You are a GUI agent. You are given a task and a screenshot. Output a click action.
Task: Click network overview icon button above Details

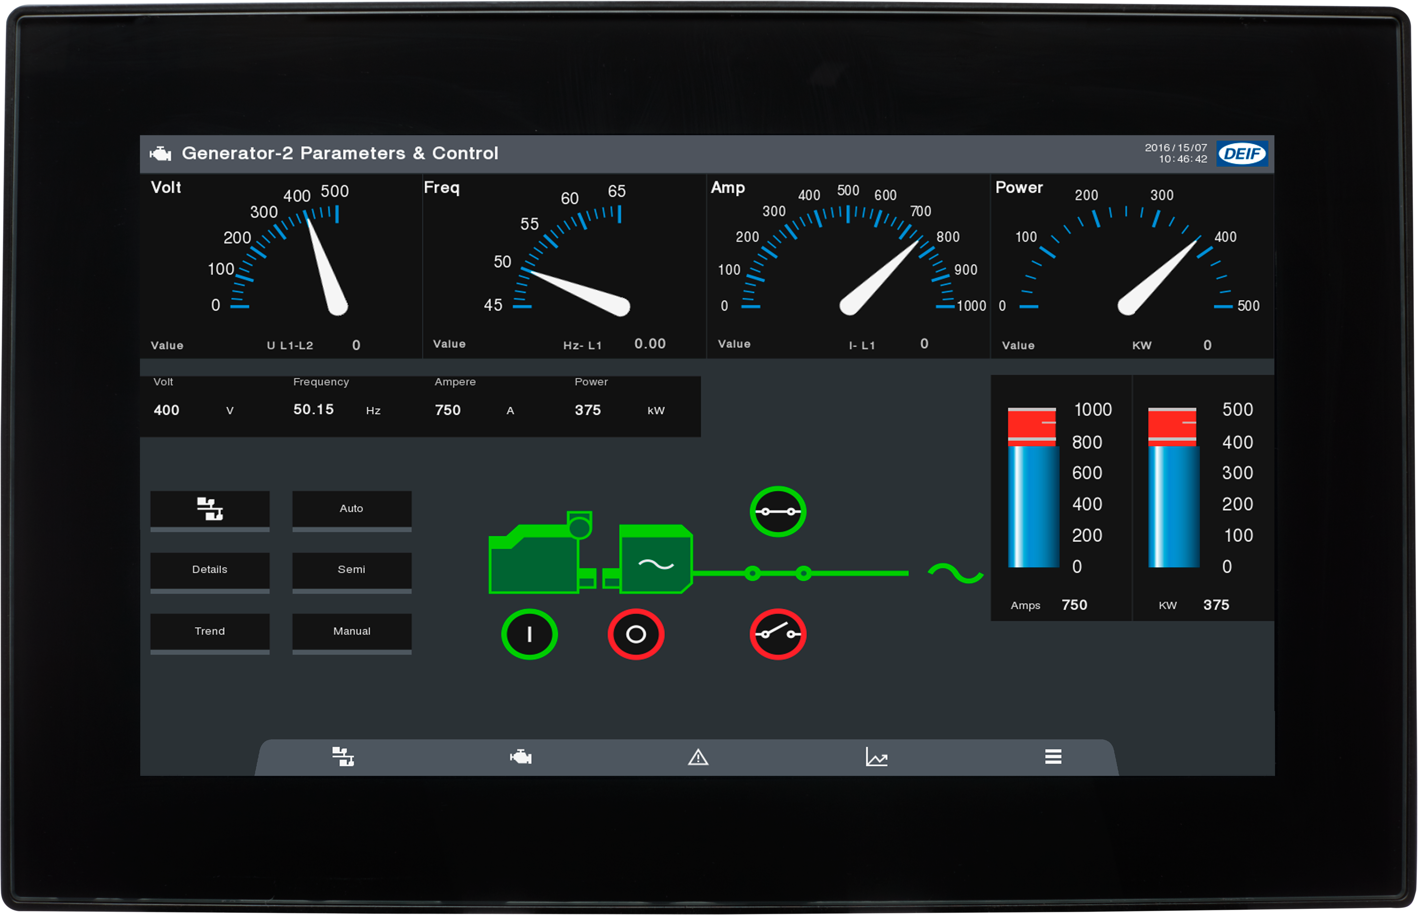[210, 509]
